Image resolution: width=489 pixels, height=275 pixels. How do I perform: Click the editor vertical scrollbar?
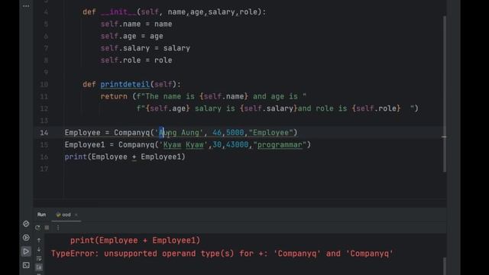[445, 93]
